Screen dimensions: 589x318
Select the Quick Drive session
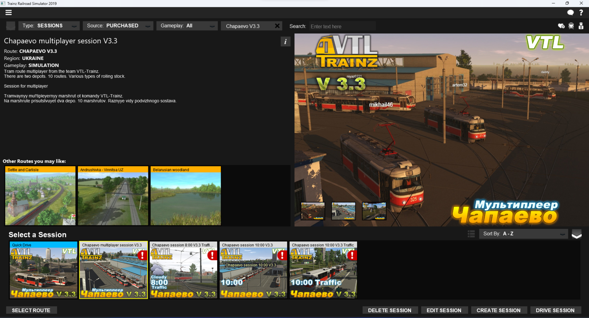(x=44, y=270)
